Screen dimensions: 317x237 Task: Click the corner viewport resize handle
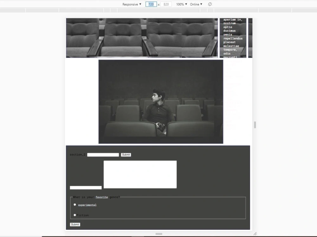[x=255, y=234]
